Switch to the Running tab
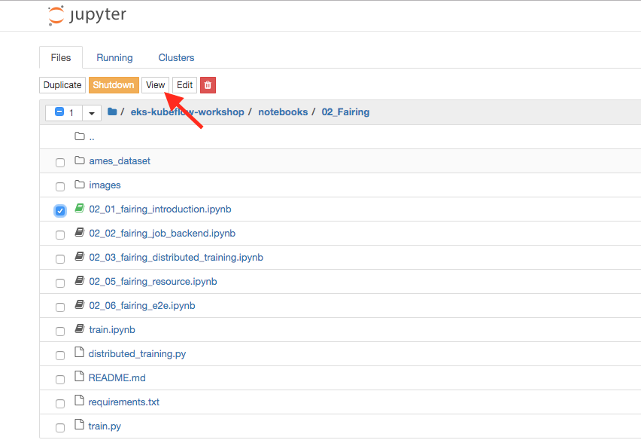 [x=114, y=58]
